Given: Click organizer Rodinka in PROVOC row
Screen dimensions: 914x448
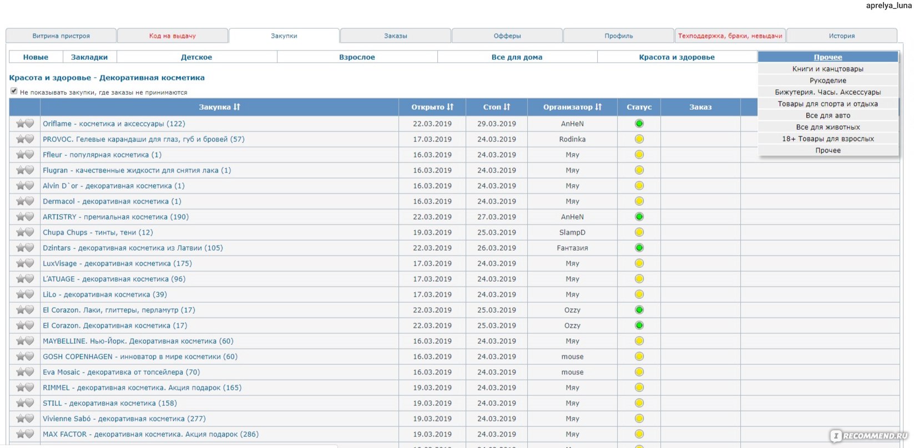Looking at the screenshot, I should [x=572, y=139].
